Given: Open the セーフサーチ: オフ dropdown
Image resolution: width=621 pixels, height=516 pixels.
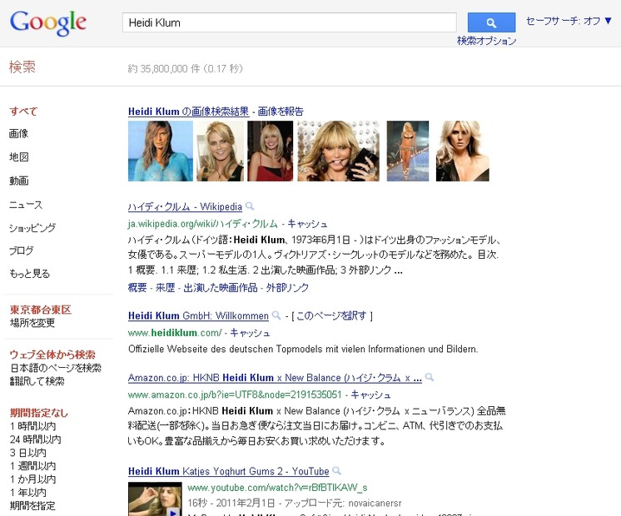Looking at the screenshot, I should [569, 21].
